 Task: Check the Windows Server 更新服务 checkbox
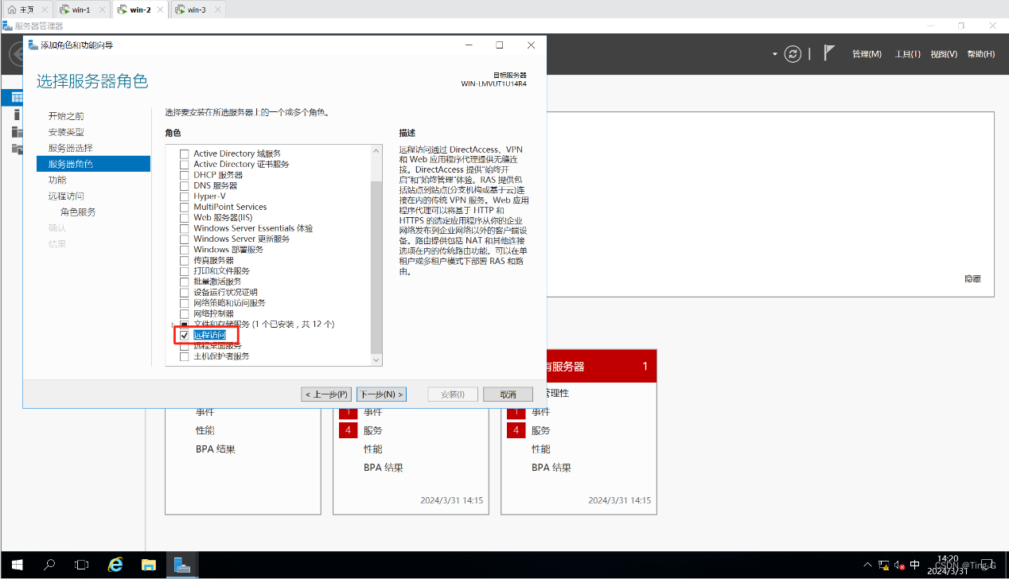point(185,239)
